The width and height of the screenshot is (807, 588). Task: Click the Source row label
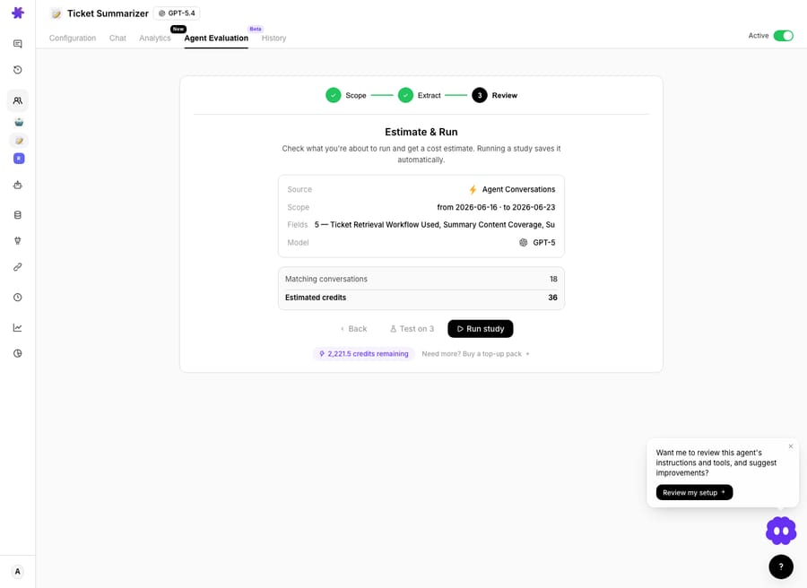click(299, 189)
